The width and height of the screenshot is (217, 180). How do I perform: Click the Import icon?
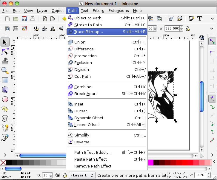44,19
